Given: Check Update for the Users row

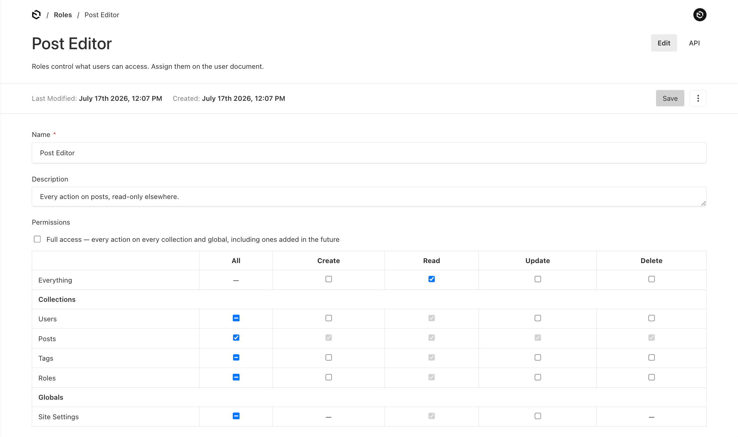Looking at the screenshot, I should tap(538, 318).
